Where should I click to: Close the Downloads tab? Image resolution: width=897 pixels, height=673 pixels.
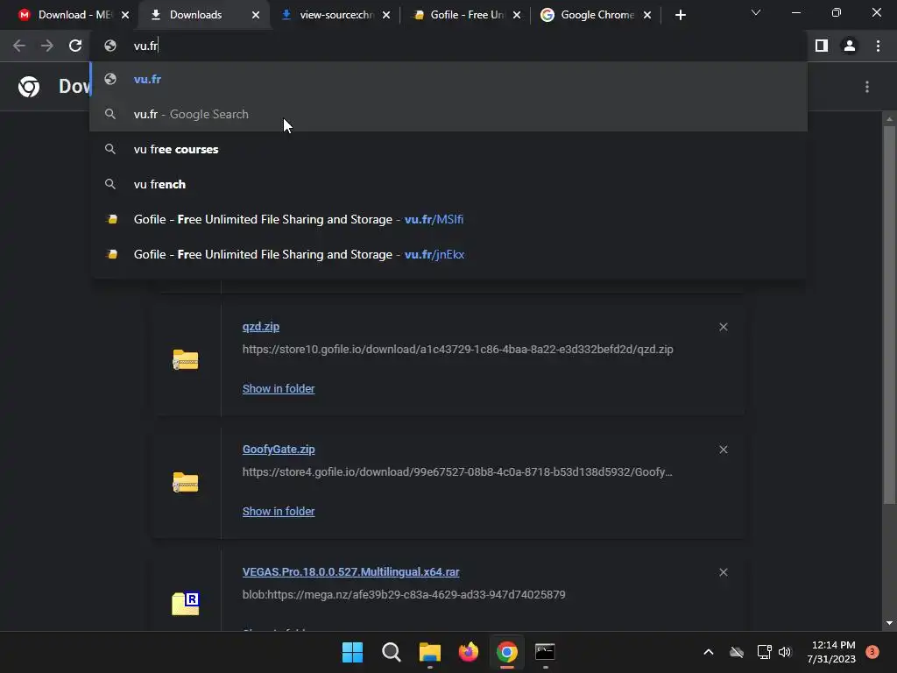click(256, 16)
